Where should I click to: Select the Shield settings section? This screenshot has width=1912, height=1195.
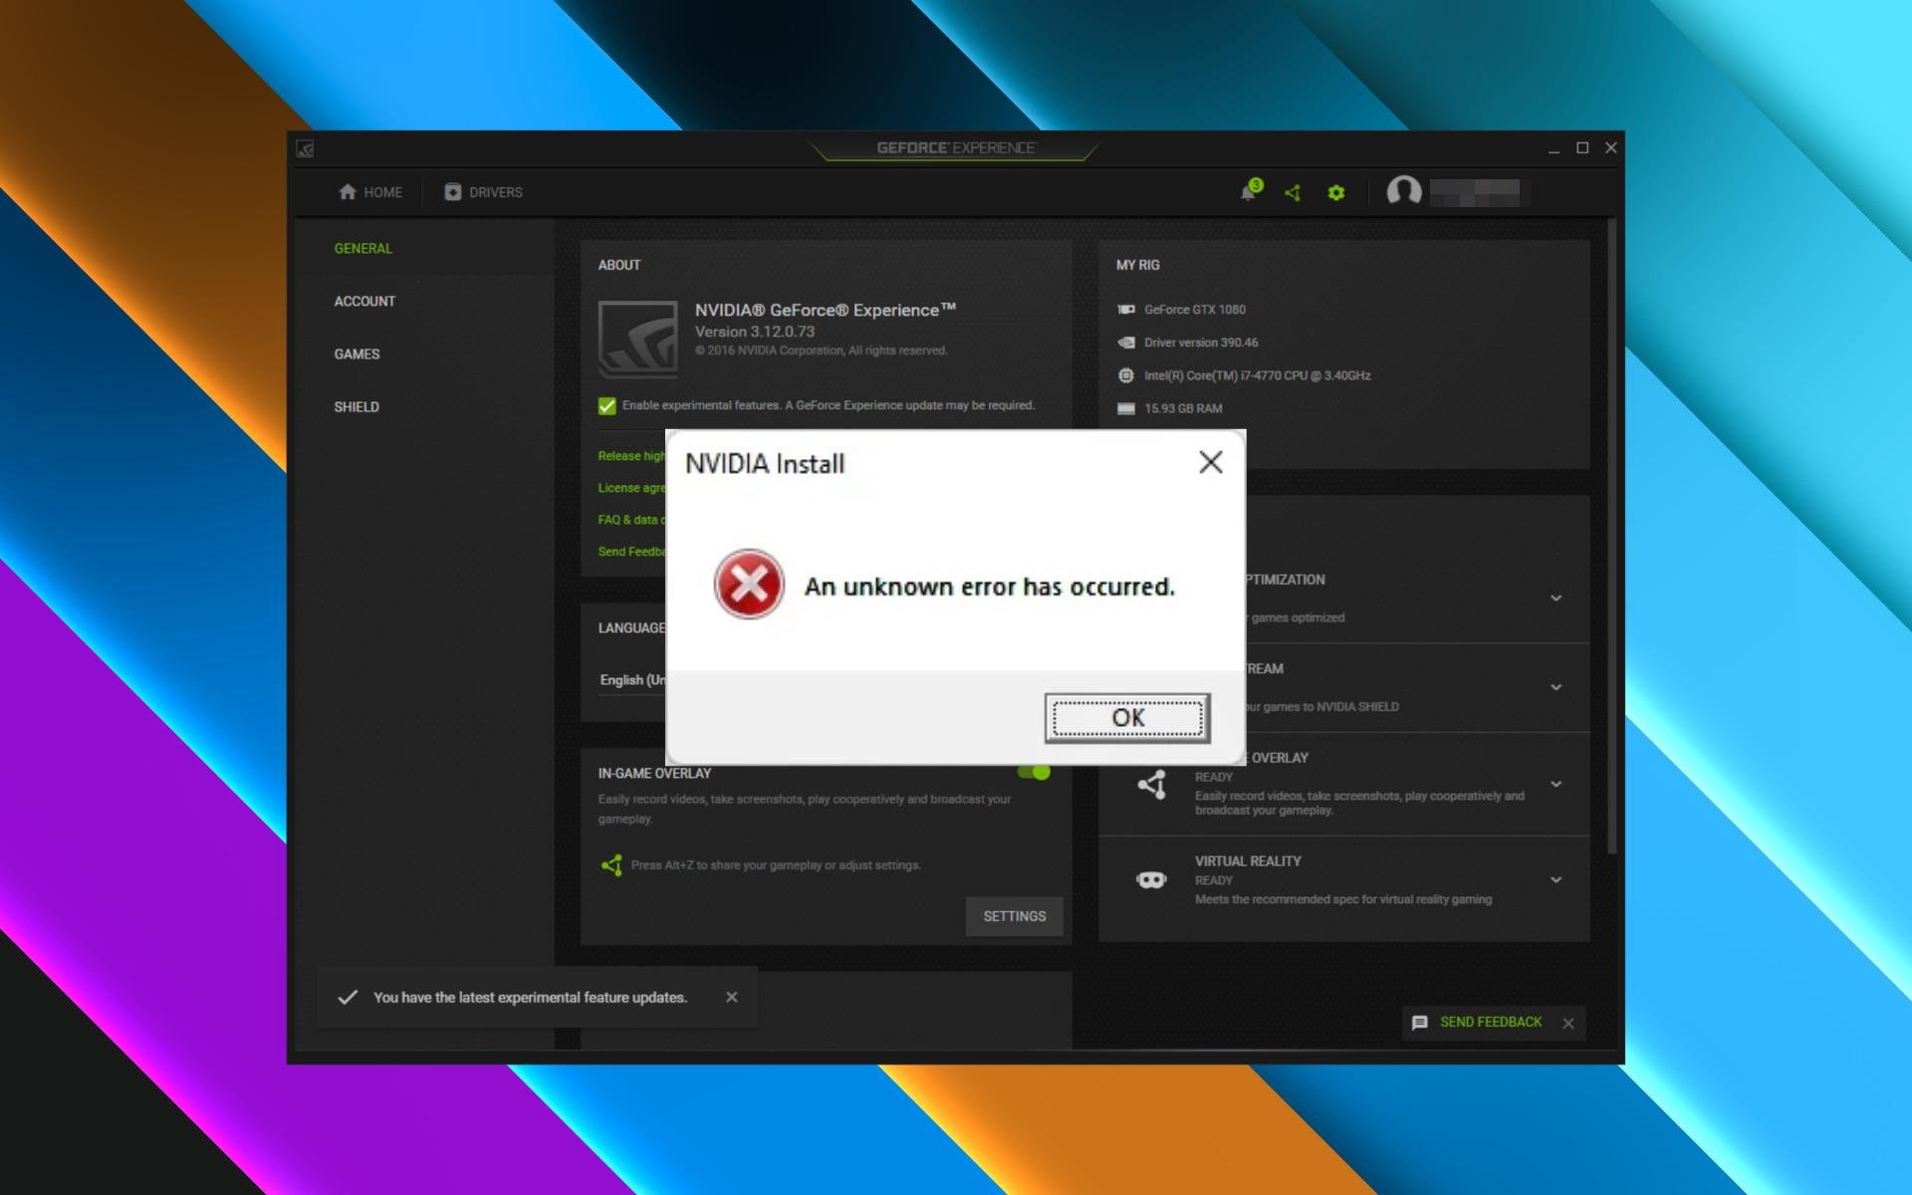(357, 406)
